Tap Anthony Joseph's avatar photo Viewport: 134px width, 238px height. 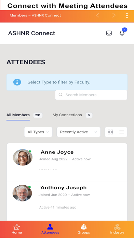[22, 193]
